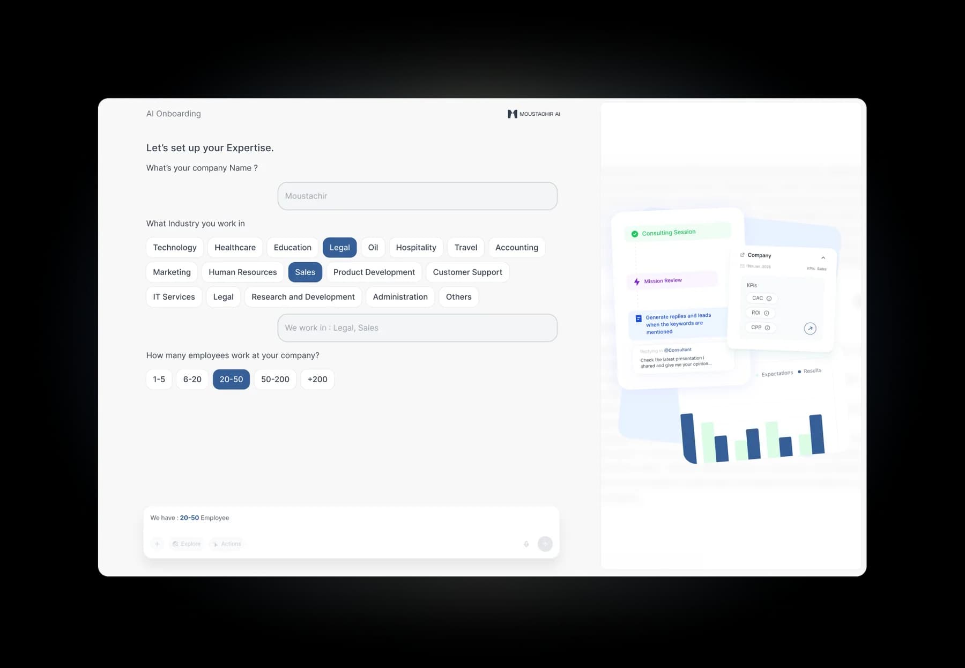Image resolution: width=965 pixels, height=668 pixels.
Task: Click the @Consultant mention
Action: (x=678, y=350)
